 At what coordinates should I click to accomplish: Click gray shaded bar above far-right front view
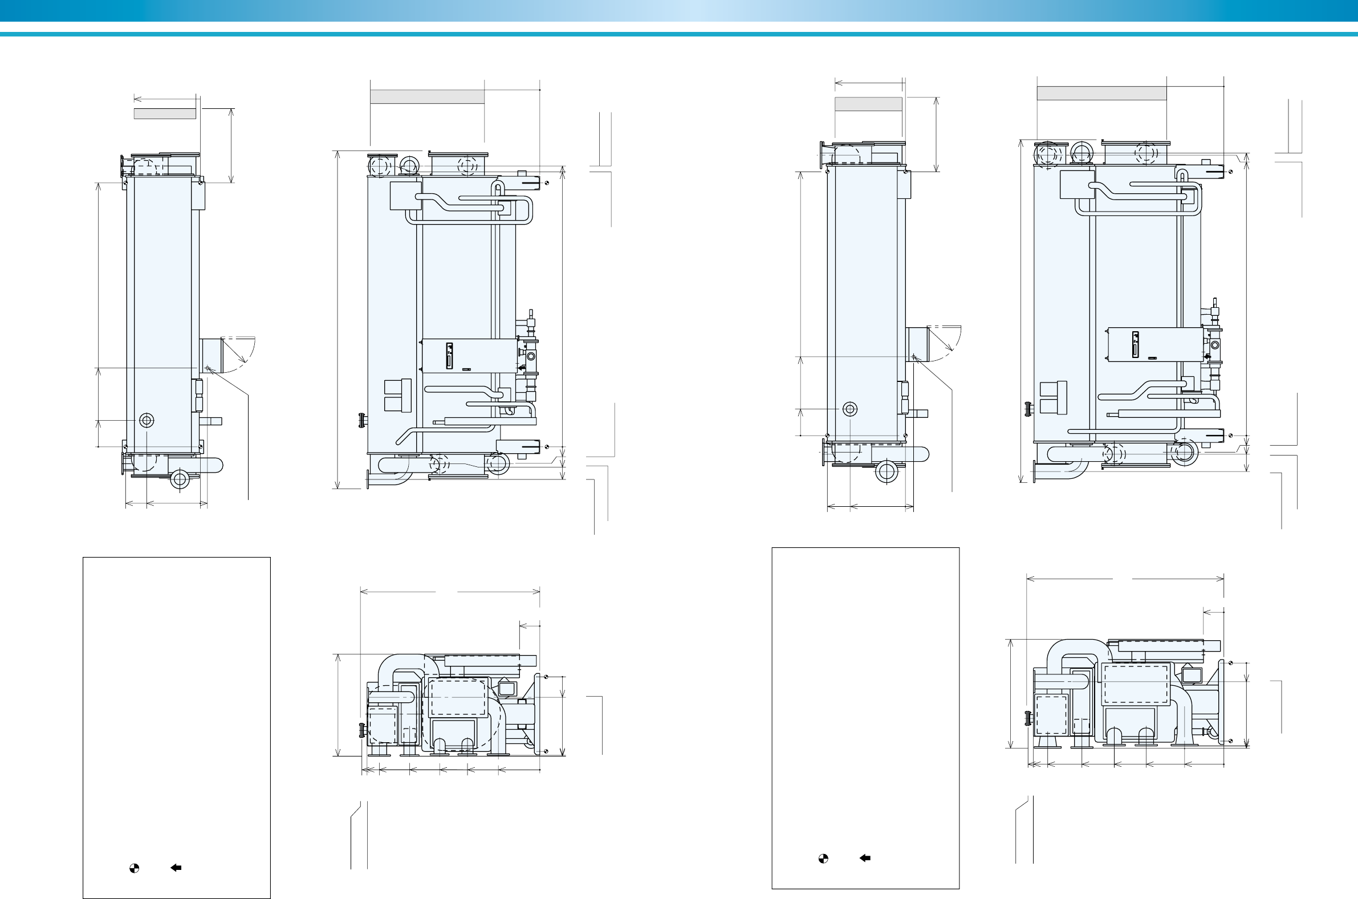click(x=1101, y=93)
